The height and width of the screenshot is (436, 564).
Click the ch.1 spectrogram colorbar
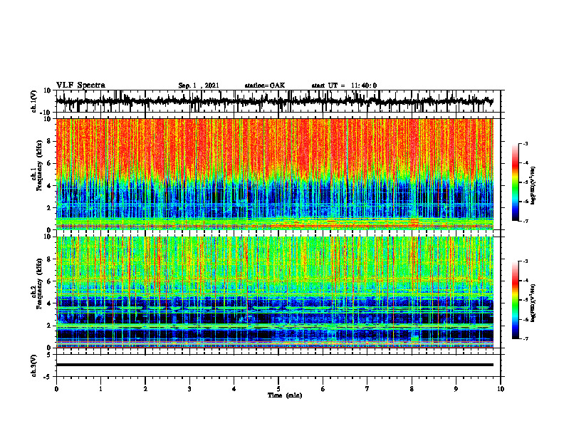(x=515, y=182)
